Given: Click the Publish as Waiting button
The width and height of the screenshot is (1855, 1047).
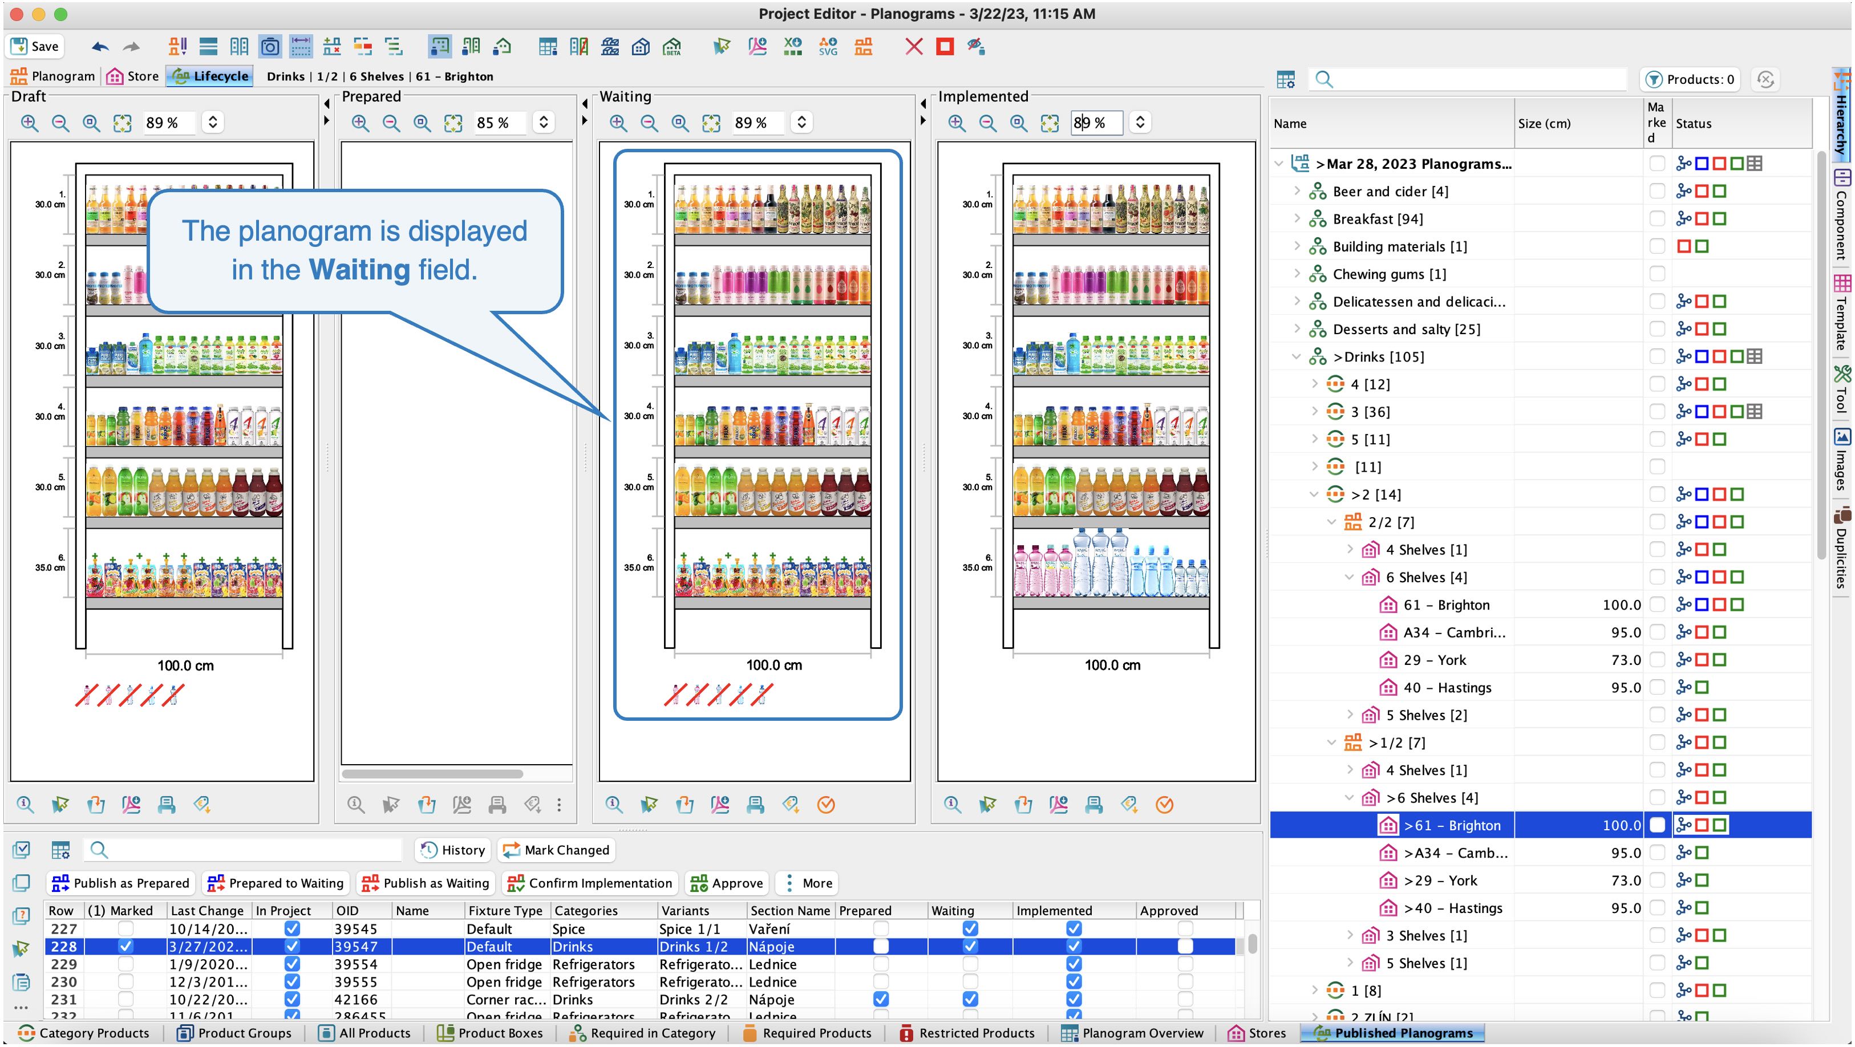Looking at the screenshot, I should click(426, 883).
